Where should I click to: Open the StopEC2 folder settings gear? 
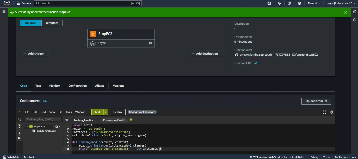57,127
